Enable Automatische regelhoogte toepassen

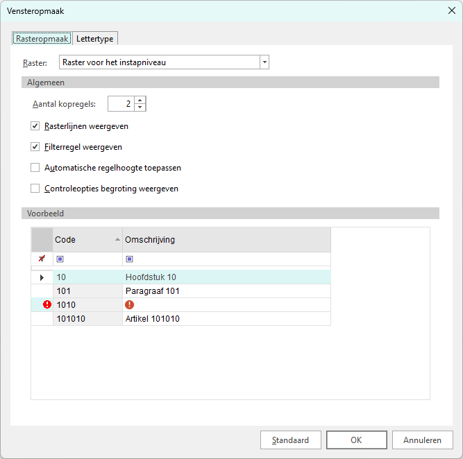35,168
